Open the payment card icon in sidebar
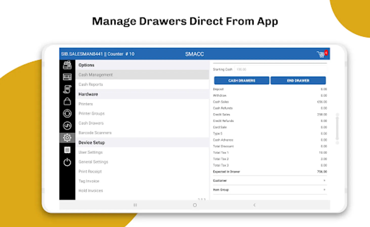Image resolution: width=370 pixels, height=227 pixels. tap(67, 77)
